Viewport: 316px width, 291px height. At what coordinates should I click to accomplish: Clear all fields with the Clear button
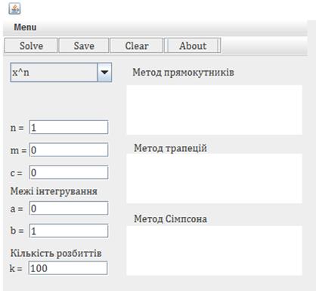(137, 45)
